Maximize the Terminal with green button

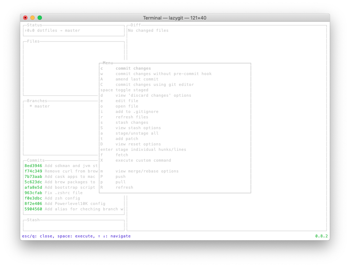[x=40, y=18]
